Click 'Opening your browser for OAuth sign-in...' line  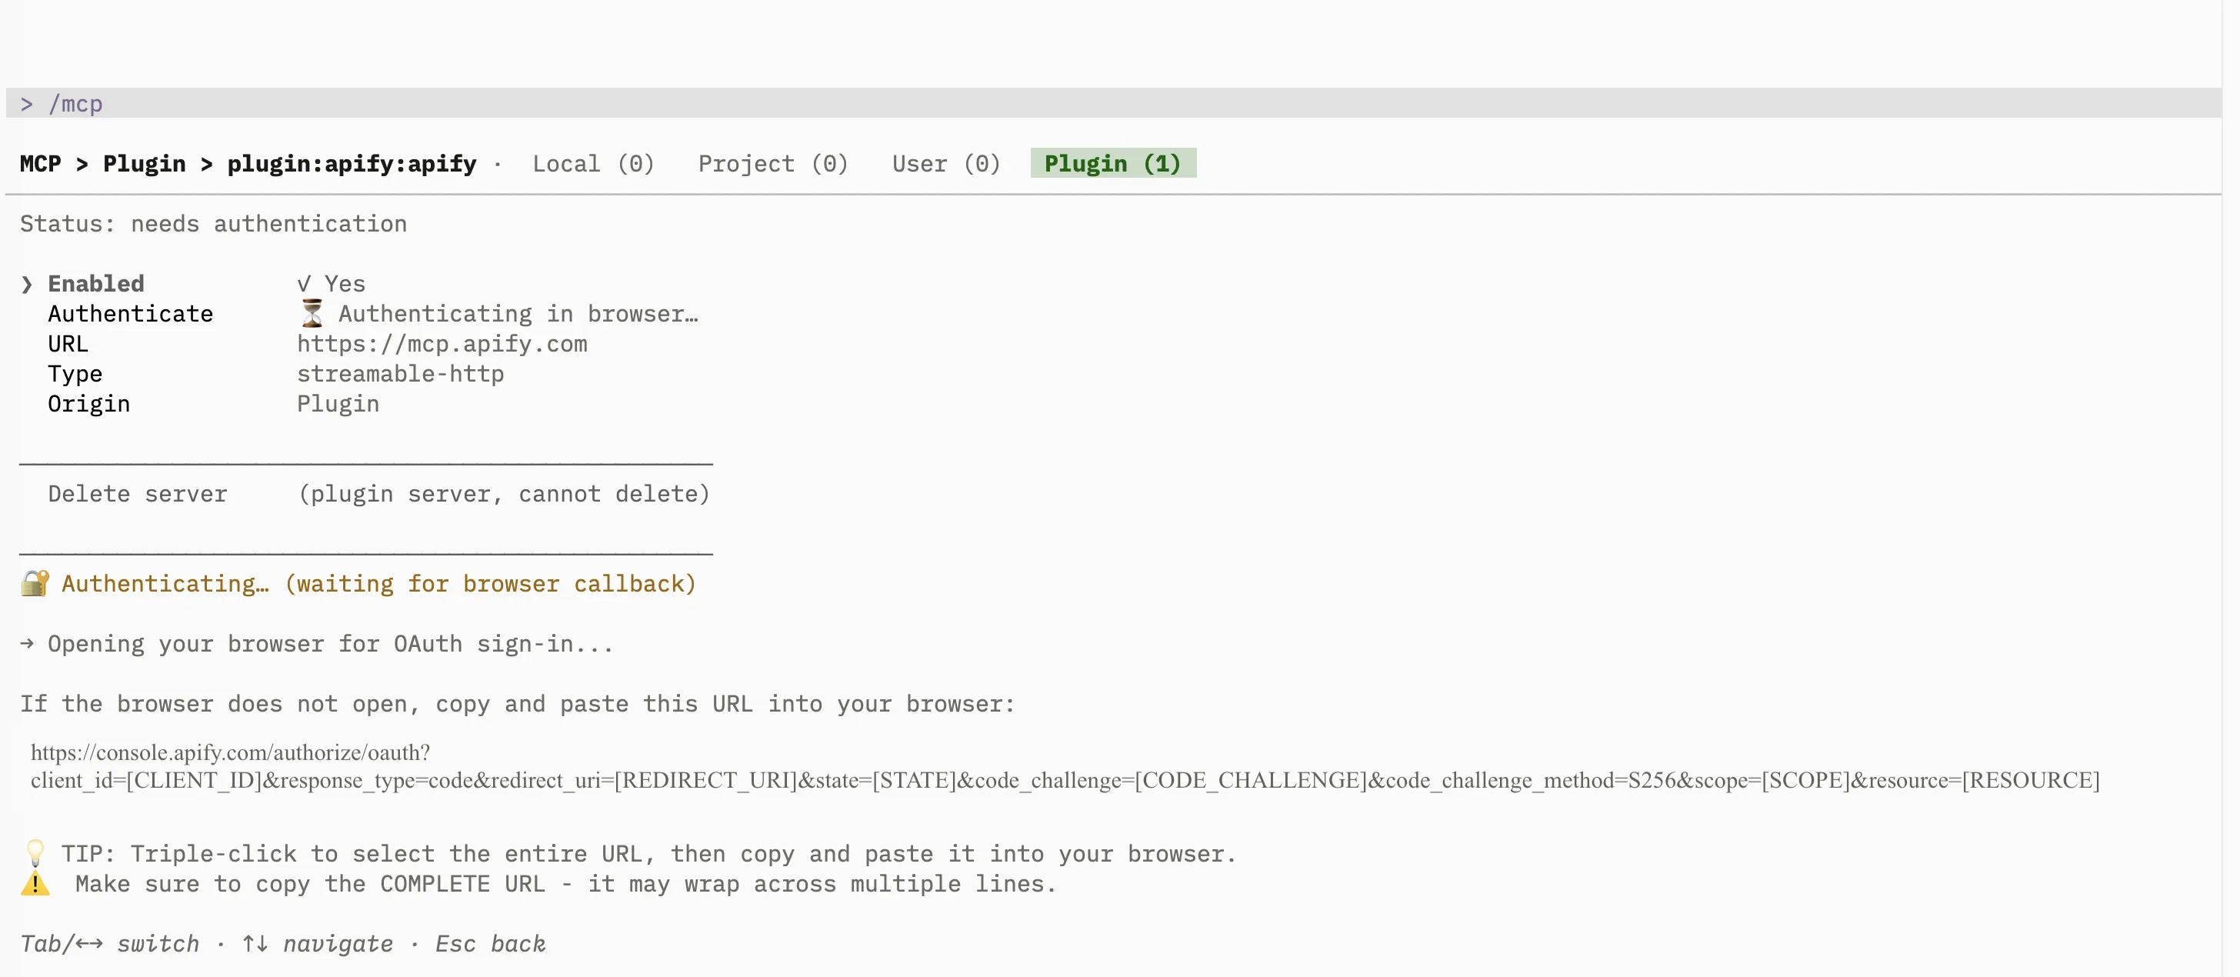(x=331, y=644)
